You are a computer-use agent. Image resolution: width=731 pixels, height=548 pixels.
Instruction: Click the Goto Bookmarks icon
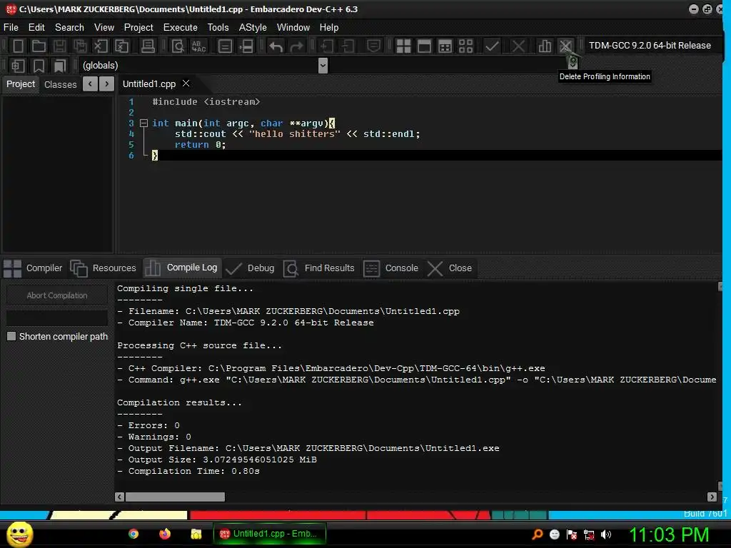click(59, 66)
